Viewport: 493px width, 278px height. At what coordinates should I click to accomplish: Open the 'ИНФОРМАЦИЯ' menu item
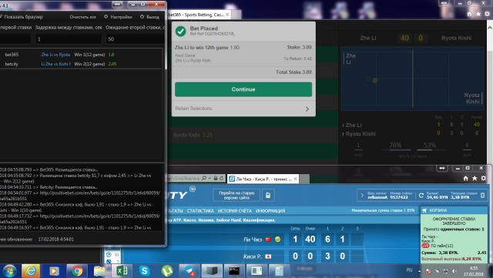coord(270,211)
